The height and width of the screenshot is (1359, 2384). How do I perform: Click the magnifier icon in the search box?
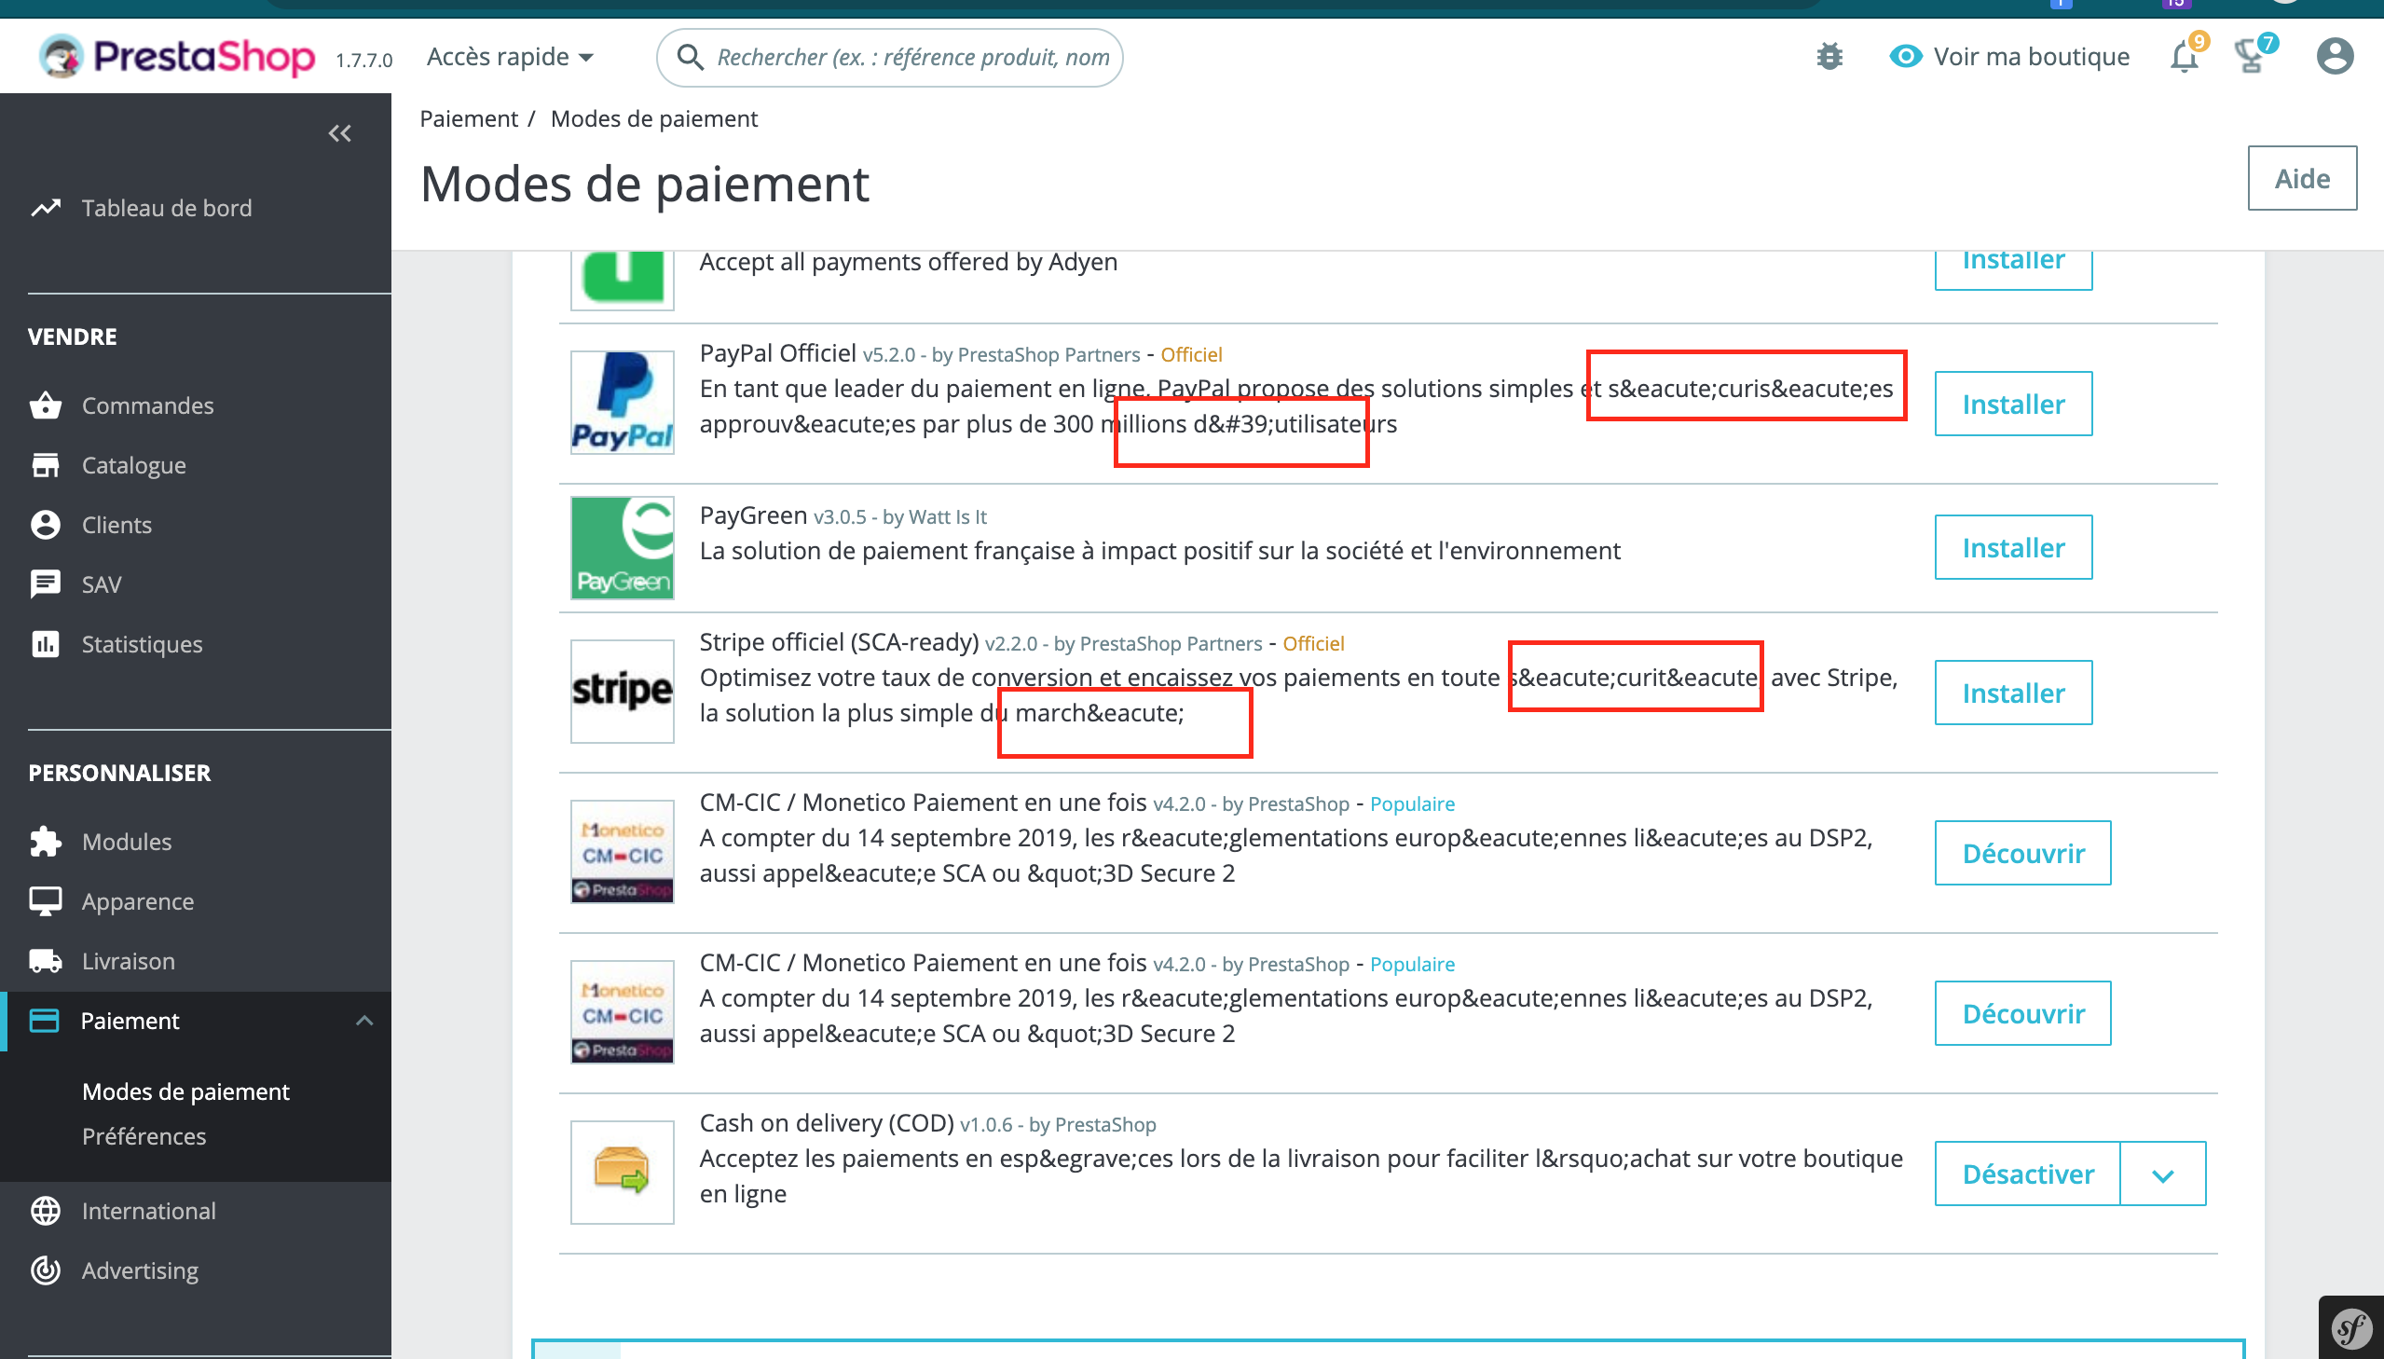[690, 57]
